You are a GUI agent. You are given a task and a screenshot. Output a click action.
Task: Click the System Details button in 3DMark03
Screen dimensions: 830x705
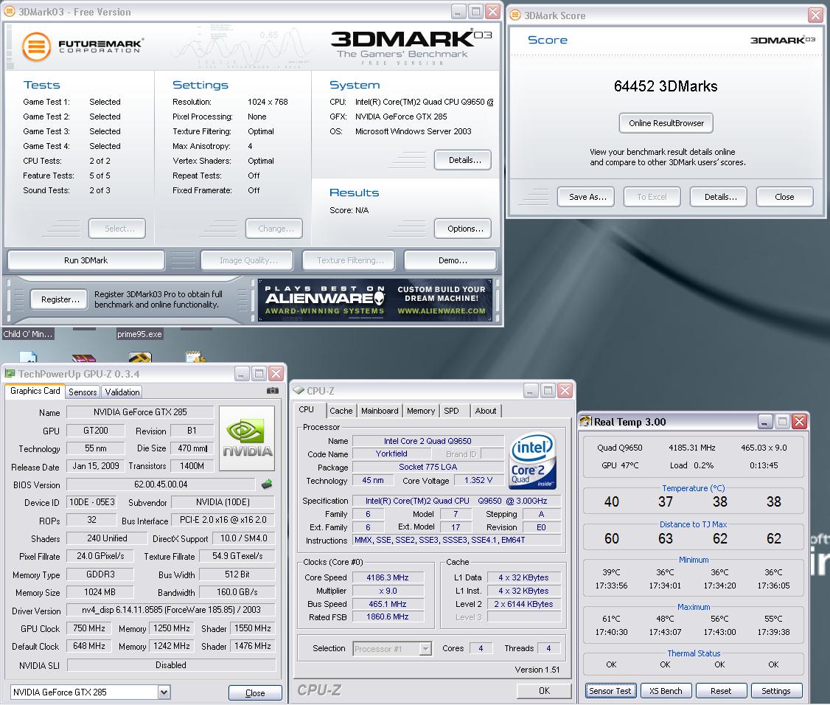point(463,161)
